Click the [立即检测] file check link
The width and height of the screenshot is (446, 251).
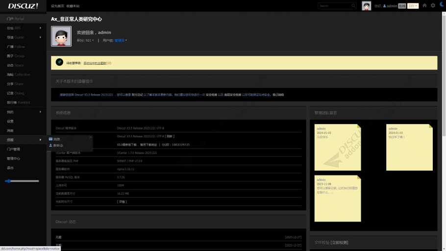[339, 243]
